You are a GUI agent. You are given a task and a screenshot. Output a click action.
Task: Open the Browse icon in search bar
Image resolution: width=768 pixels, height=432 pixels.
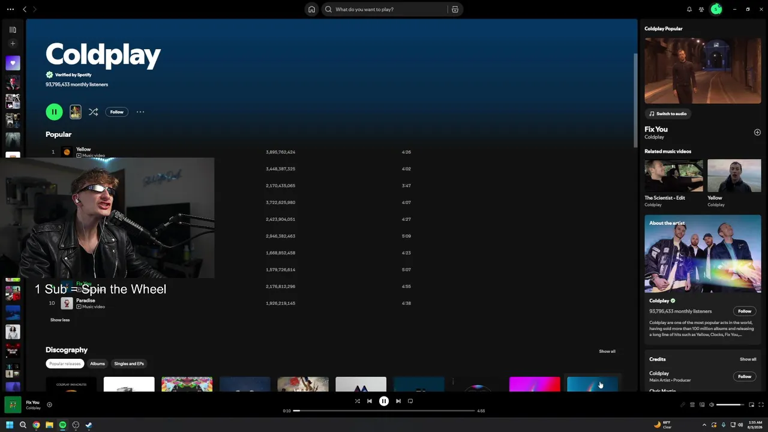coord(455,10)
